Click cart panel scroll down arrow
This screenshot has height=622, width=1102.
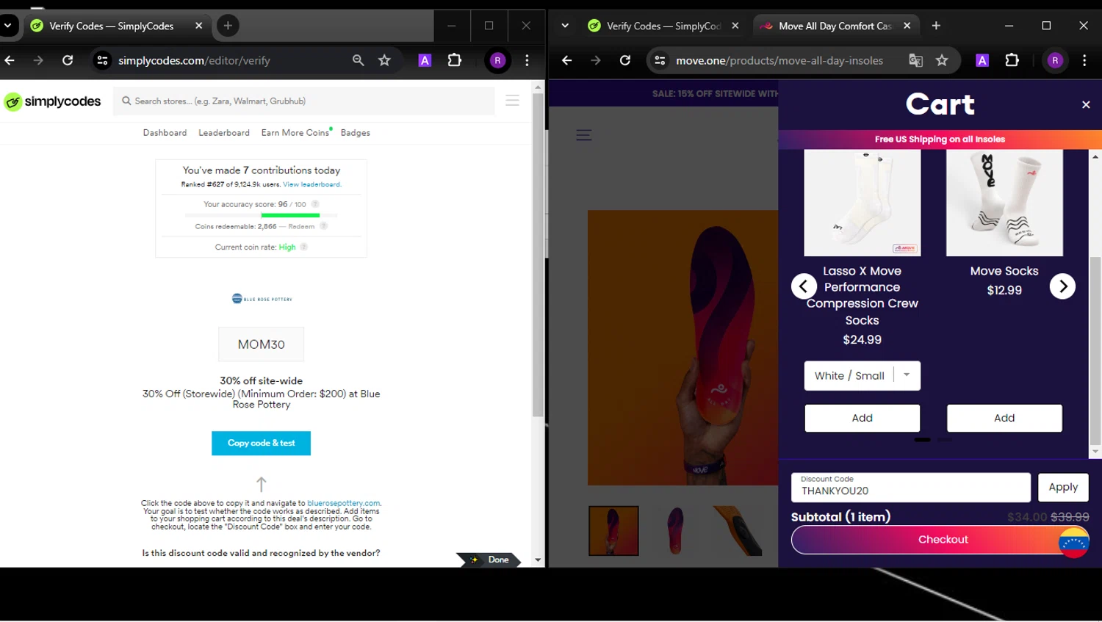click(1095, 452)
